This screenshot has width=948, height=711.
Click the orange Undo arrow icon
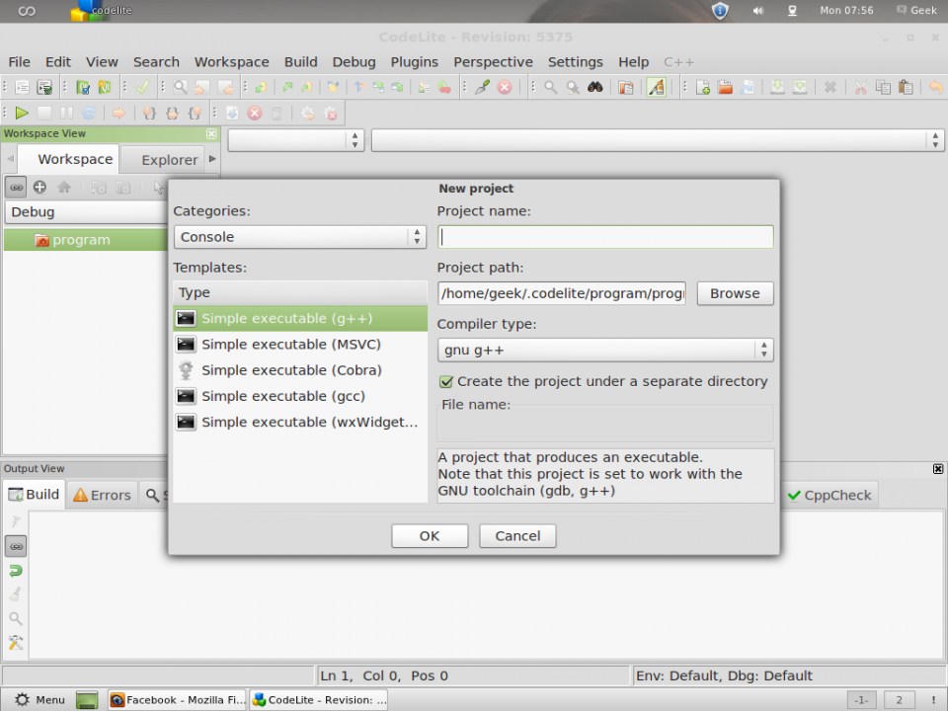935,87
